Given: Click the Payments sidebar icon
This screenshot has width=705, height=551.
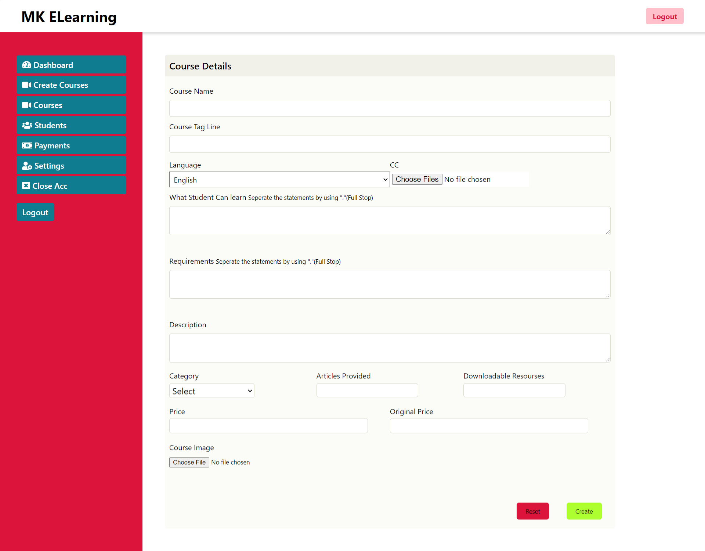Looking at the screenshot, I should click(27, 145).
